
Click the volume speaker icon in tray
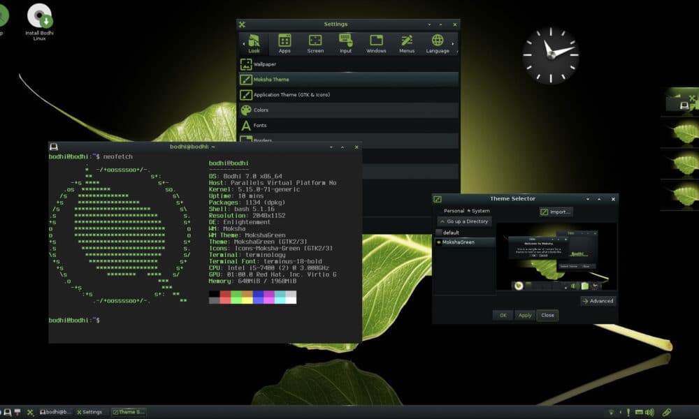click(x=649, y=412)
